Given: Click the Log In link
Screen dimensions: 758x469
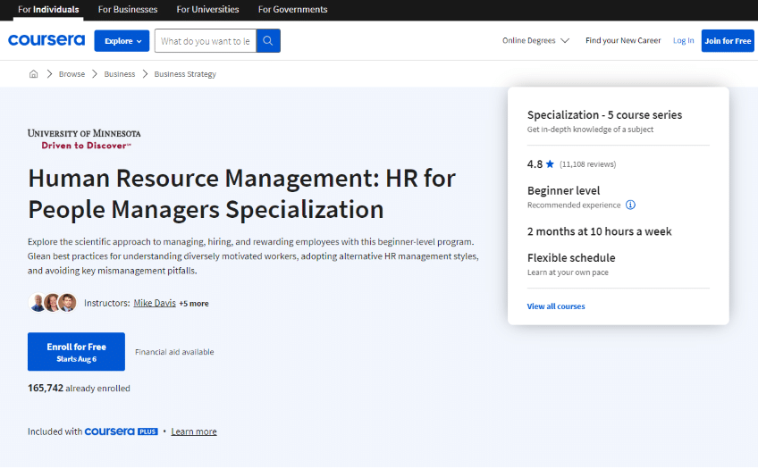Looking at the screenshot, I should (x=683, y=40).
